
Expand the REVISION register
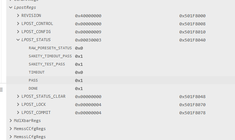point(18,15)
